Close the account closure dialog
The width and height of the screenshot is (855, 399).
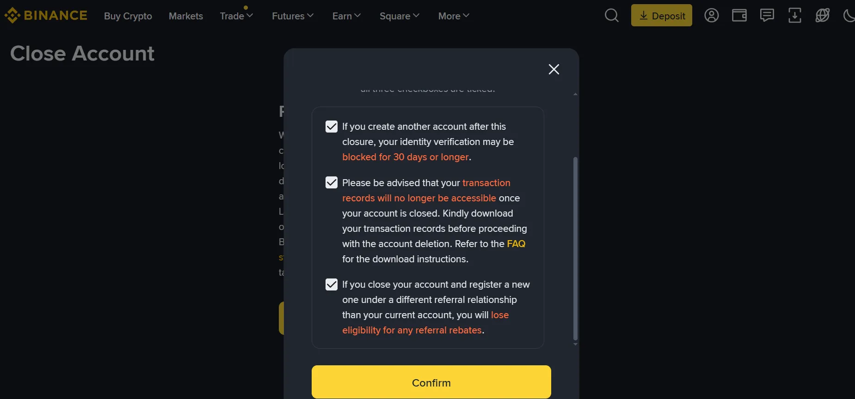[554, 69]
